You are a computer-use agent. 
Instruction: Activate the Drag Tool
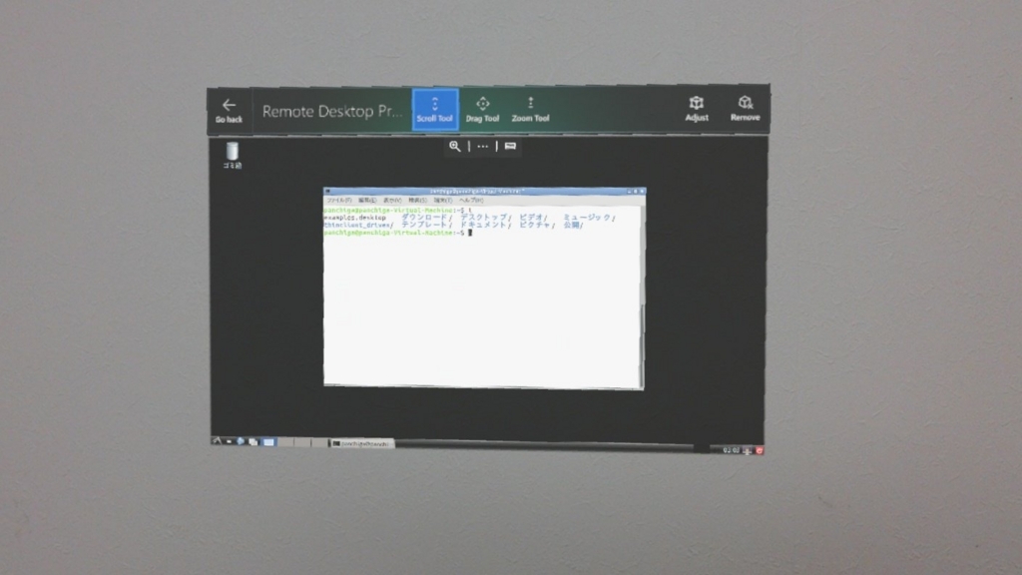(x=482, y=110)
